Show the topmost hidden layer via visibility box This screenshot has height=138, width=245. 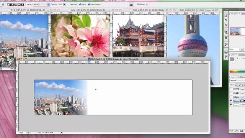point(231,89)
